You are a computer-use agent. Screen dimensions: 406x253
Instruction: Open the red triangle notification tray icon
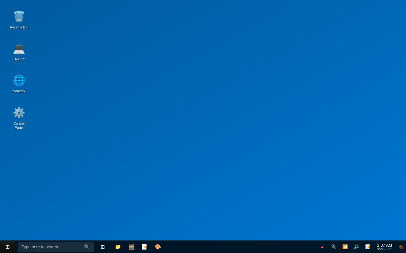[322, 246]
